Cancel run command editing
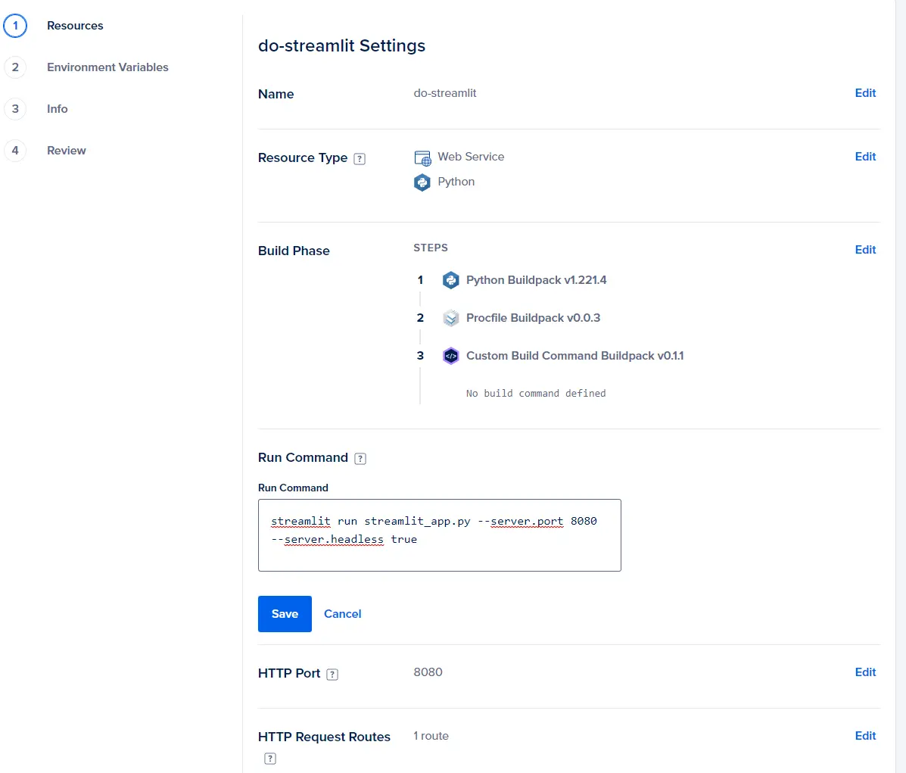906x773 pixels. [343, 614]
